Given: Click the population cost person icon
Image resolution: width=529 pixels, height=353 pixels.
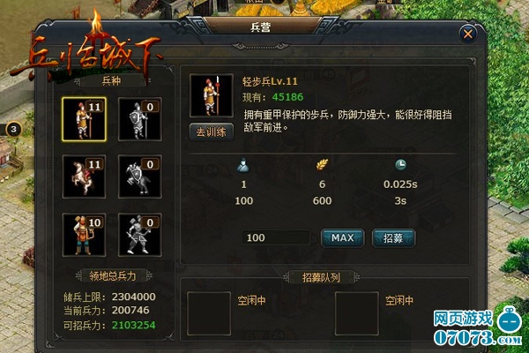Looking at the screenshot, I should (x=243, y=166).
